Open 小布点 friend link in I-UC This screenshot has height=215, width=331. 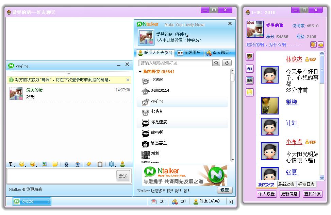(294, 142)
